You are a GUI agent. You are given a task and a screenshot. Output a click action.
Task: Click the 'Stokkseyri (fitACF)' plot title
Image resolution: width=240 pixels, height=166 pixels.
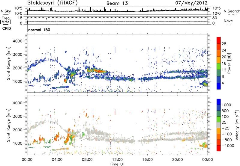52,3
